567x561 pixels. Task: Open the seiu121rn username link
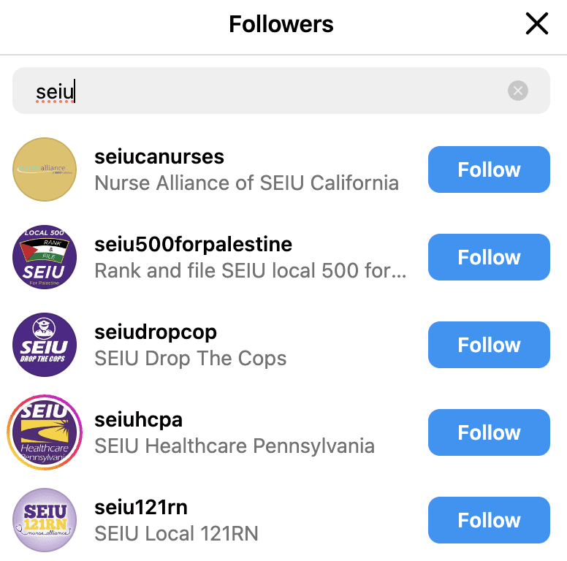click(142, 508)
